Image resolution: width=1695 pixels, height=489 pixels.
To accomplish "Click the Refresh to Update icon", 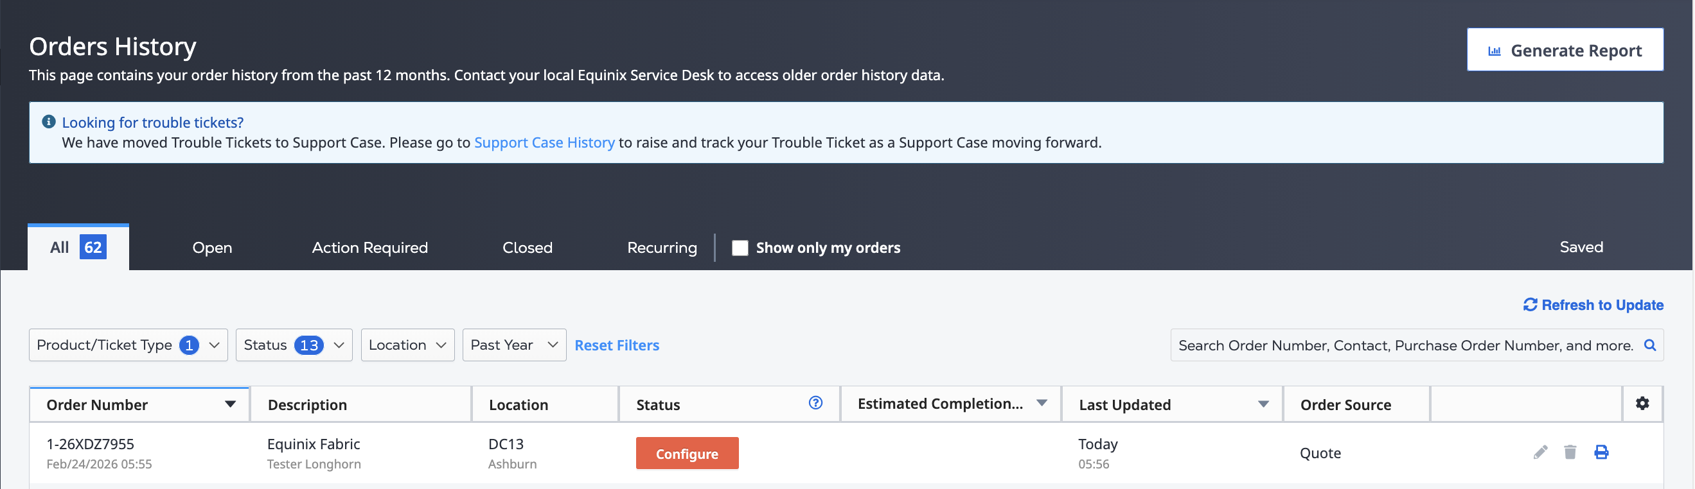I will (1530, 305).
